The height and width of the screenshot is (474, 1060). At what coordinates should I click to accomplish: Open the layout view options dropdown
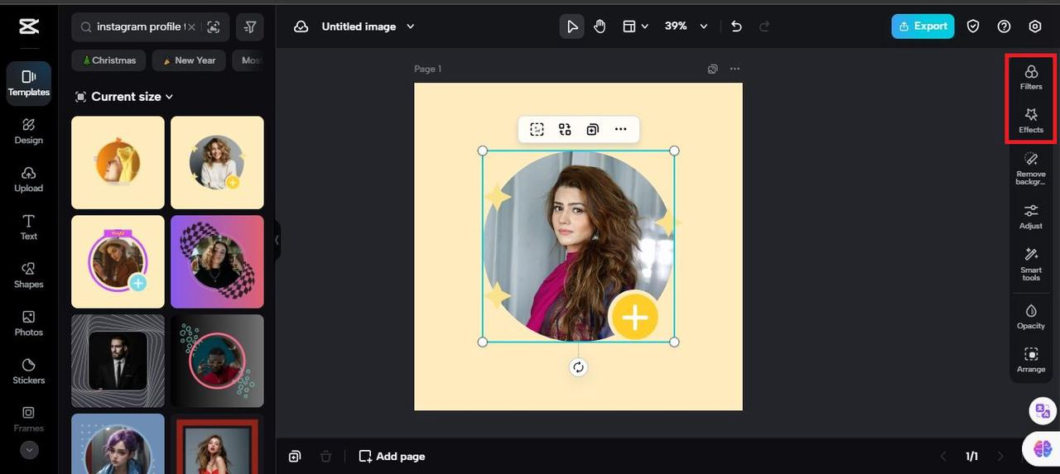click(x=635, y=26)
